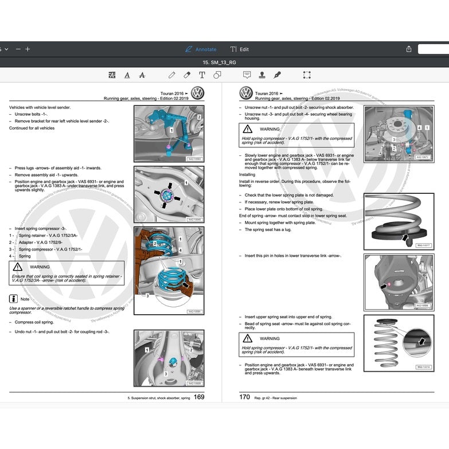Add a note comment
The height and width of the screenshot is (449, 449).
pyautogui.click(x=247, y=75)
